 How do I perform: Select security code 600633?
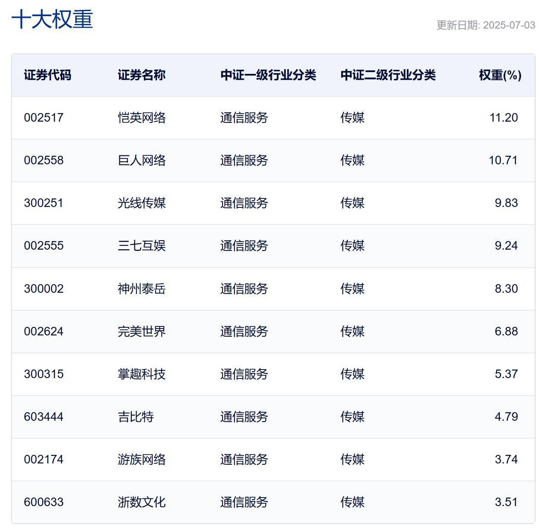pos(43,502)
